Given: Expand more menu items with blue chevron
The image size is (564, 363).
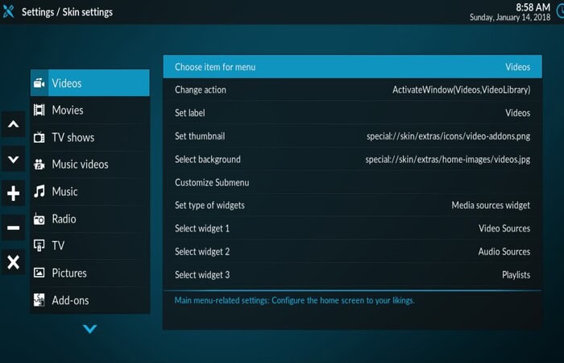Looking at the screenshot, I should tap(89, 329).
